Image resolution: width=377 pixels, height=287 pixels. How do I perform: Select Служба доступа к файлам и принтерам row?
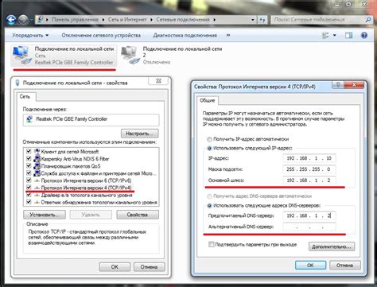pos(91,173)
